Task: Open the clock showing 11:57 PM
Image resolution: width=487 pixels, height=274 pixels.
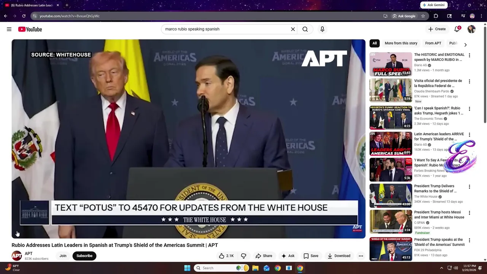Action: click(469, 268)
